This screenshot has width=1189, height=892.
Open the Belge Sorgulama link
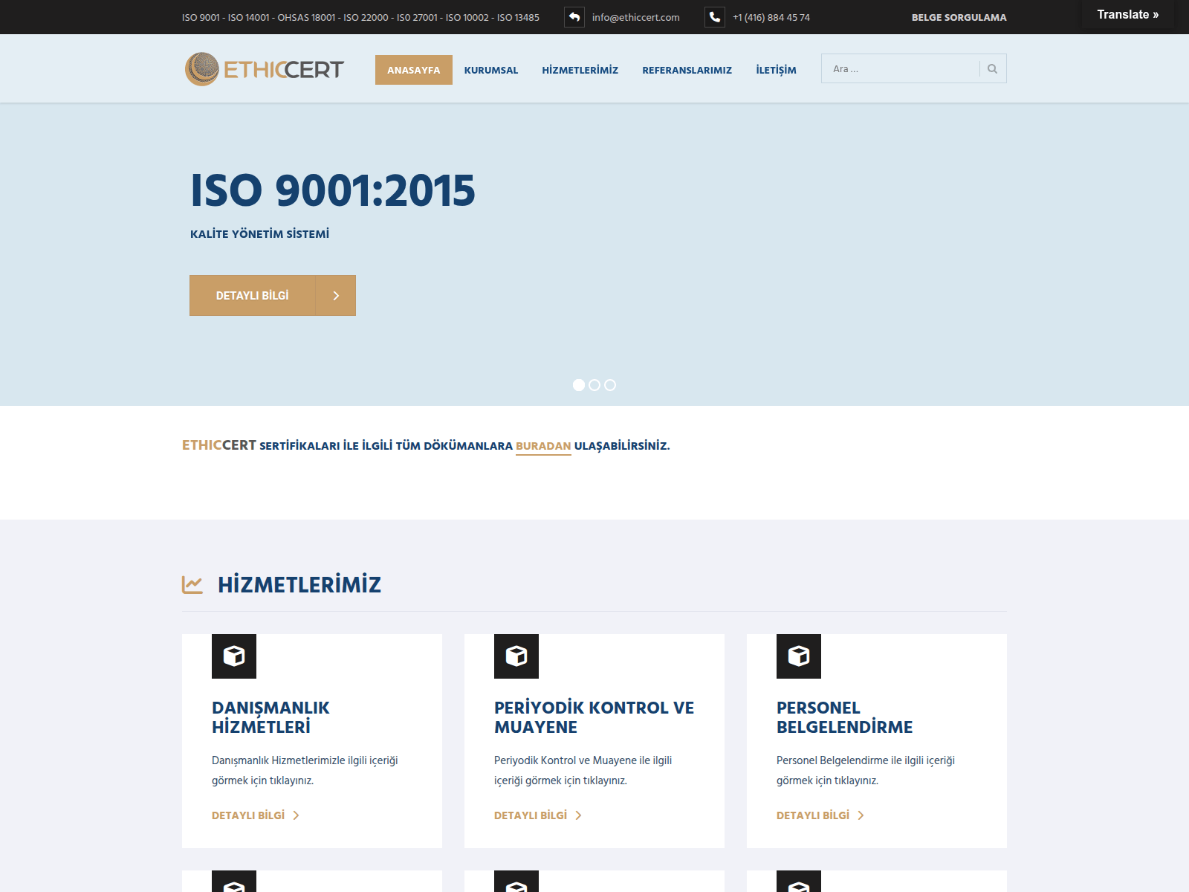(x=959, y=17)
